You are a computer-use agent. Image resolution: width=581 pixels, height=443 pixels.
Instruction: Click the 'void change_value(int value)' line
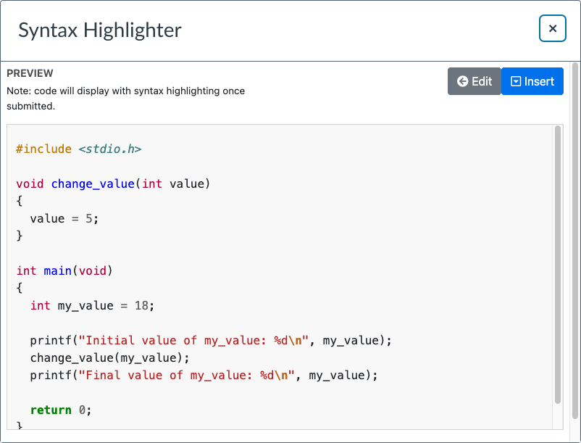click(113, 184)
